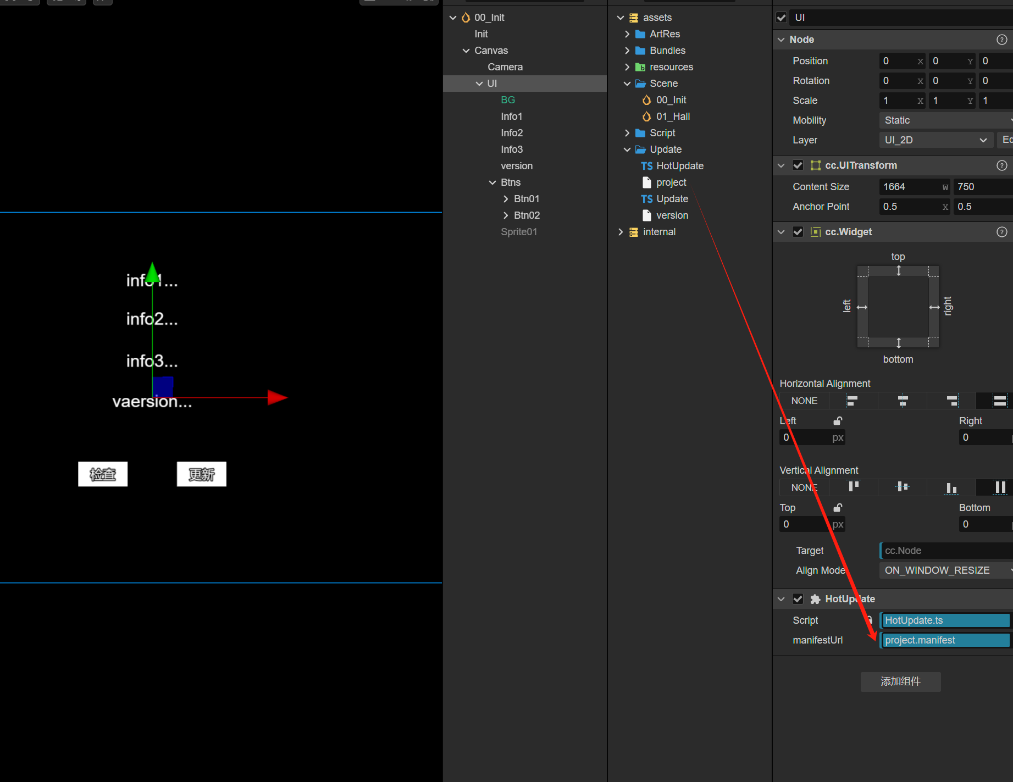Image resolution: width=1013 pixels, height=782 pixels.
Task: Click the HotUpdate.ts script reference field
Action: [945, 620]
